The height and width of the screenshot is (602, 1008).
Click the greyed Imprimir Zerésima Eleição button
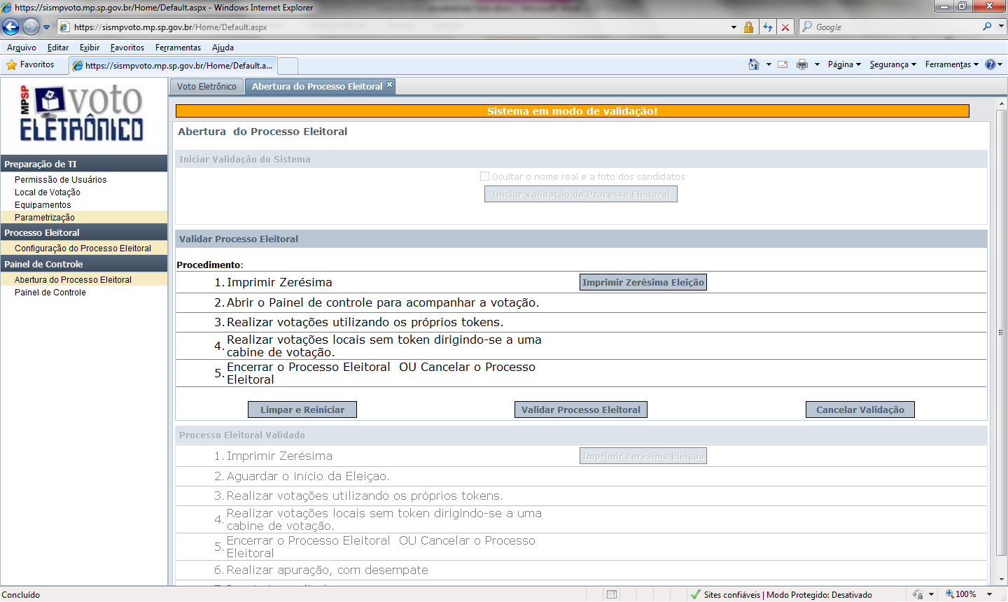pyautogui.click(x=643, y=456)
